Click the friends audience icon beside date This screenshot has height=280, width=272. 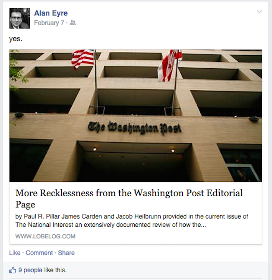73,23
